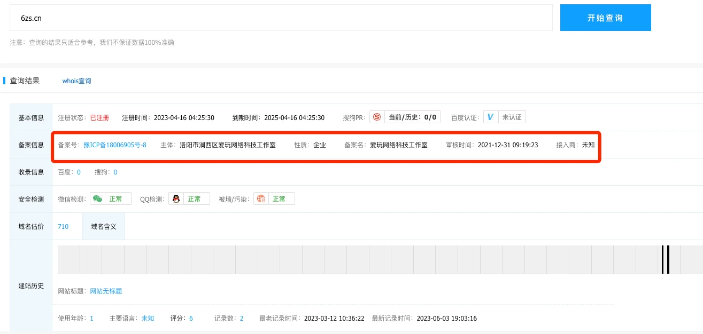Click the Baidu index count link

click(x=79, y=172)
